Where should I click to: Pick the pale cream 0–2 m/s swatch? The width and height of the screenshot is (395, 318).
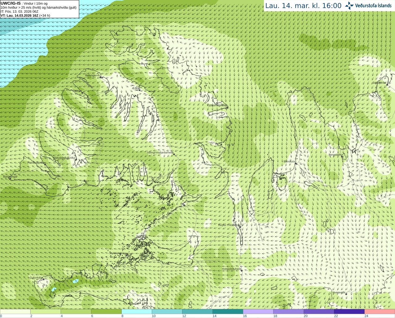pyautogui.click(x=15, y=312)
